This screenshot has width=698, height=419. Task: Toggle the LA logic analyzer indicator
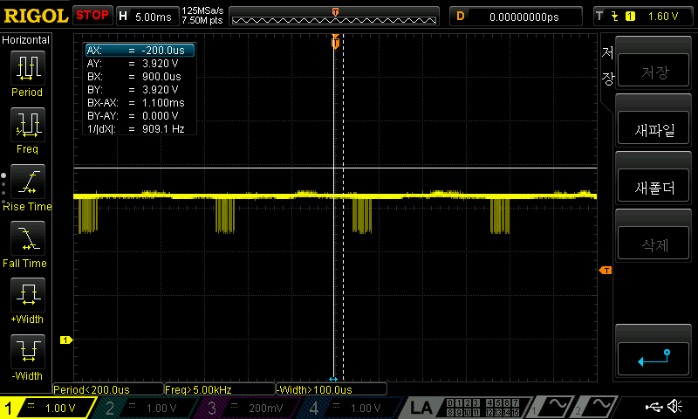tap(421, 408)
